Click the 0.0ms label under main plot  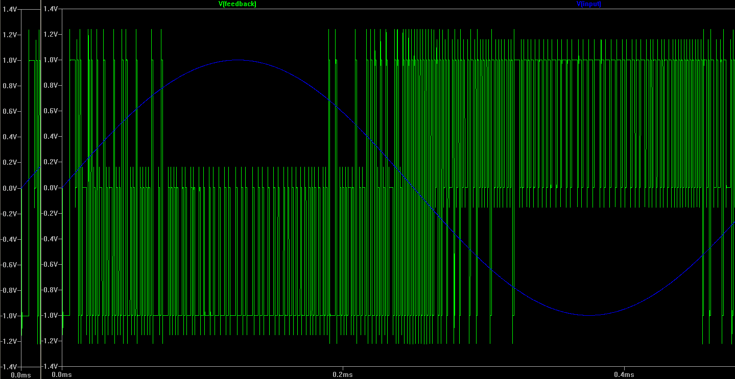61,374
